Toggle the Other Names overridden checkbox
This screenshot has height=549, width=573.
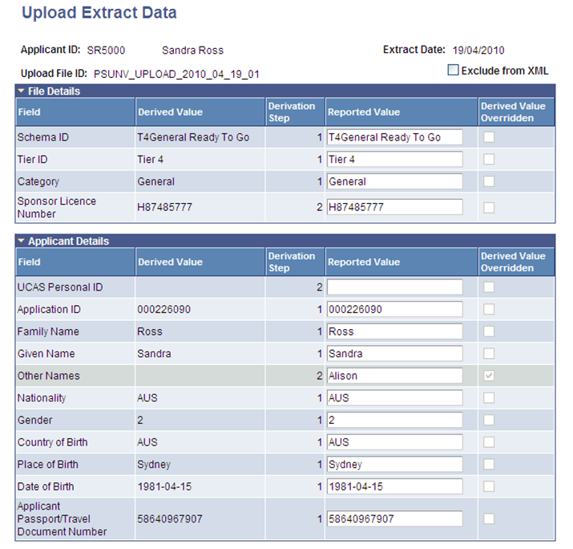point(489,376)
